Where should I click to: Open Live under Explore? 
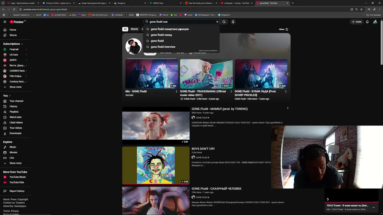click(15, 158)
